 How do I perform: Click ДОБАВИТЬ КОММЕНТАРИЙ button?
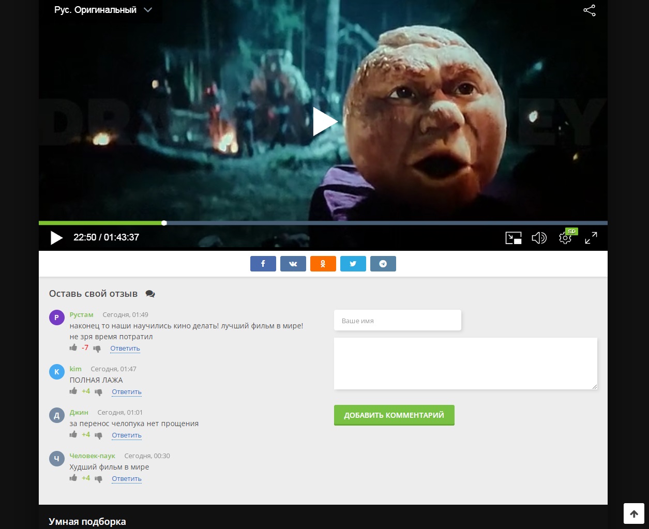point(394,415)
